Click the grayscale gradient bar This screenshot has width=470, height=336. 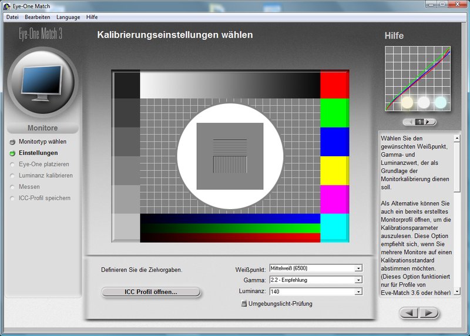230,85
